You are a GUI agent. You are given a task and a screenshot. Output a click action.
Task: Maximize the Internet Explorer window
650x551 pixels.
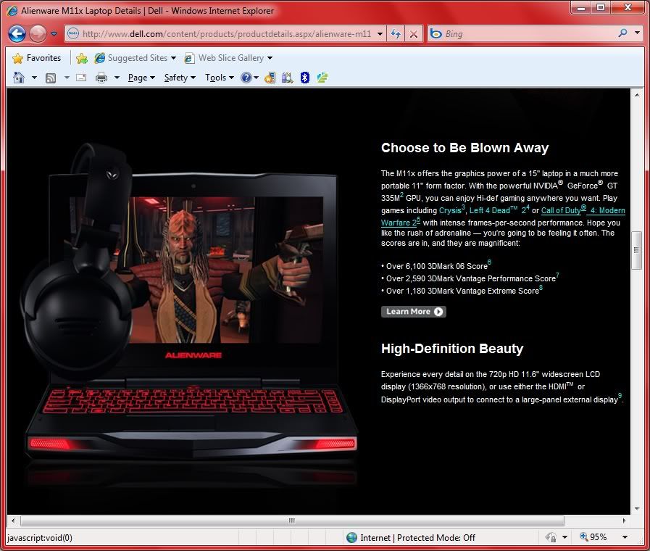(x=600, y=8)
